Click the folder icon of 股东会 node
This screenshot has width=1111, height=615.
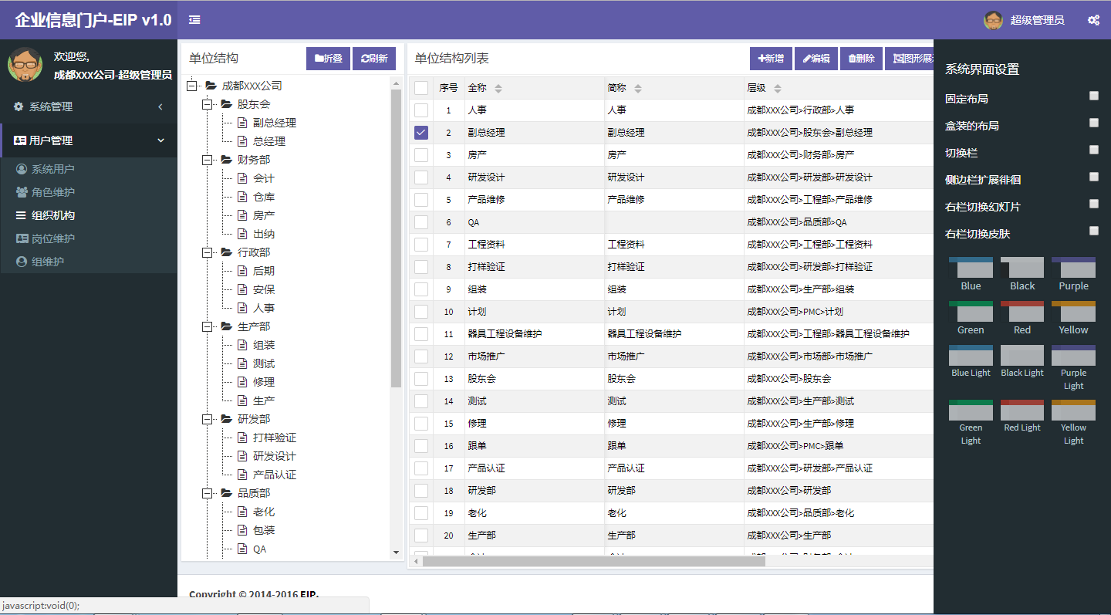pos(227,104)
